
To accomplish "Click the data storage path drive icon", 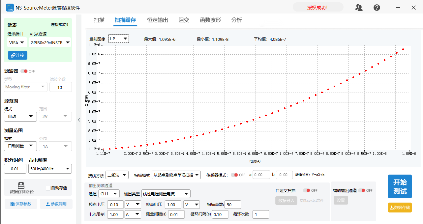I will 21,185.
